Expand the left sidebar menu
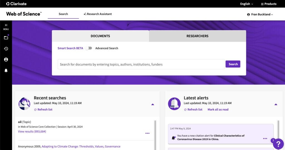Screen dimensions: 285x150 [6, 25]
